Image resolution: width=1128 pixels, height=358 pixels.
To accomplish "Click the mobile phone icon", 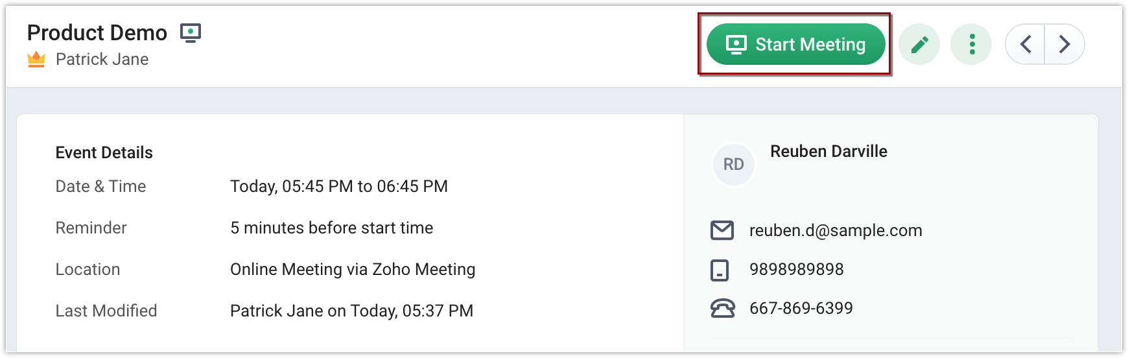I will 720,270.
